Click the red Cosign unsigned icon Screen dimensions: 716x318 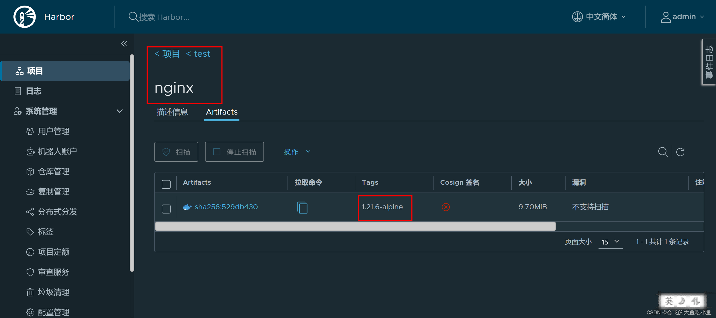tap(446, 207)
